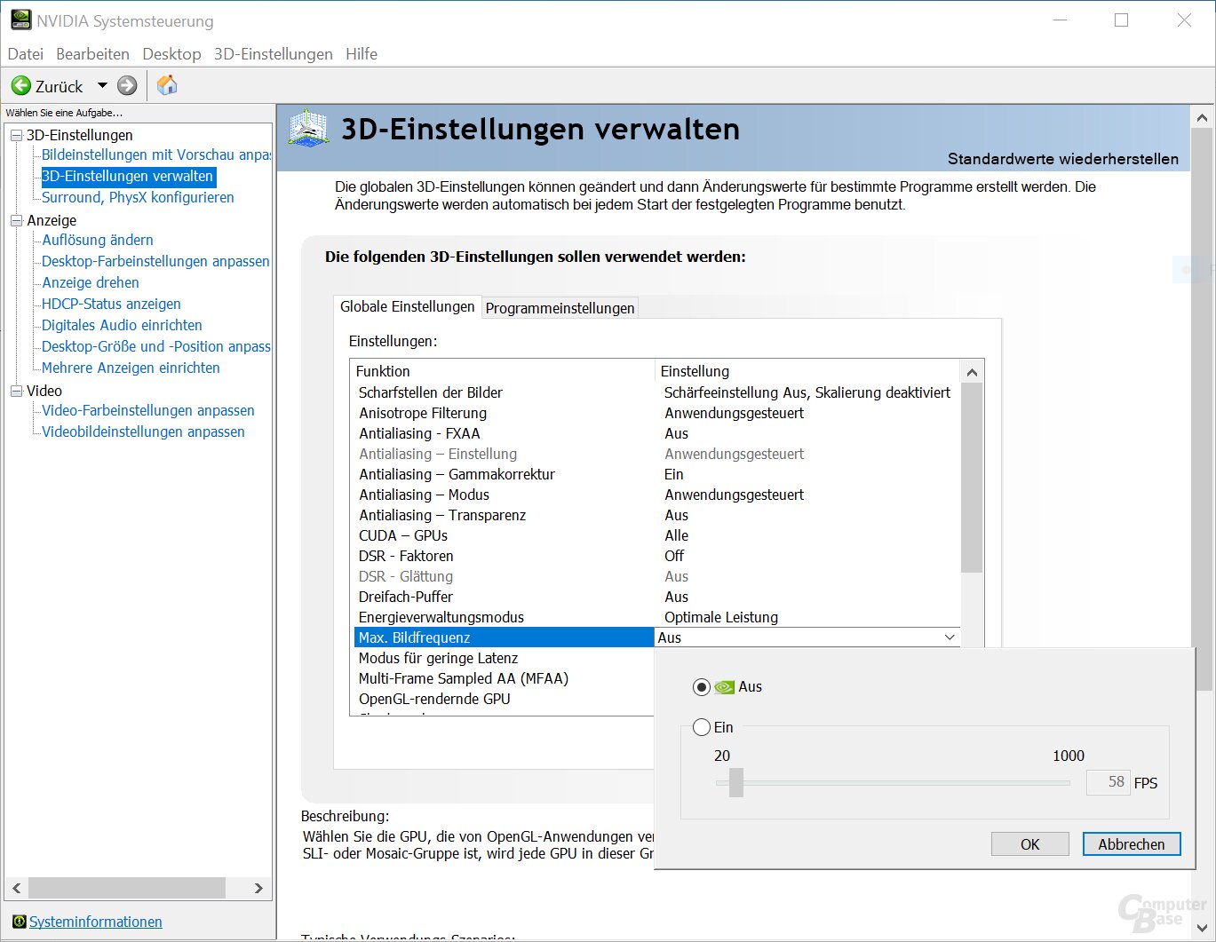Image resolution: width=1216 pixels, height=942 pixels.
Task: Select the OpenGL-rendernde GPU row
Action: click(x=504, y=699)
